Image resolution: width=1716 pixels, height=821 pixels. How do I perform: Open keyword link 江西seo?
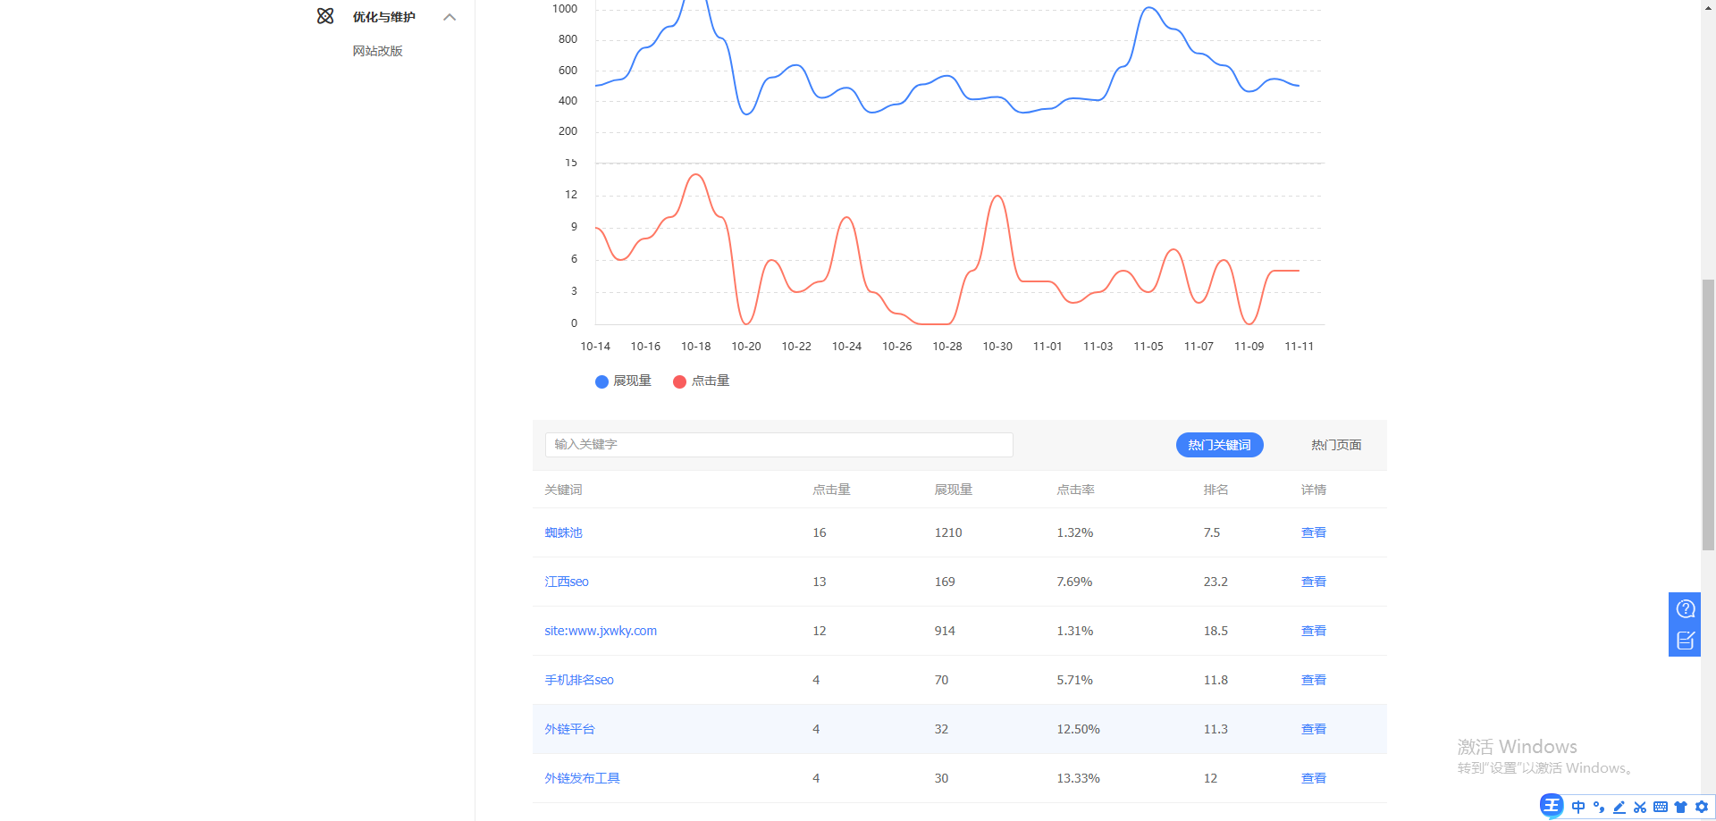[567, 582]
